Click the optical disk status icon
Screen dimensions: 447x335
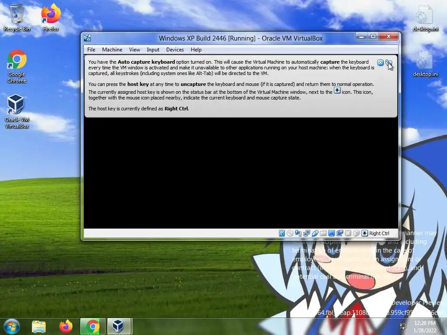[x=290, y=233]
